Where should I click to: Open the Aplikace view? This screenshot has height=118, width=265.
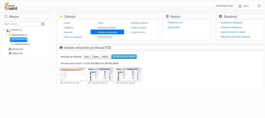coord(69,27)
